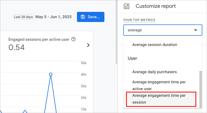This screenshot has height=113, width=207.
Task: Click Engaged sessions per active user title
Action: coord(39,39)
